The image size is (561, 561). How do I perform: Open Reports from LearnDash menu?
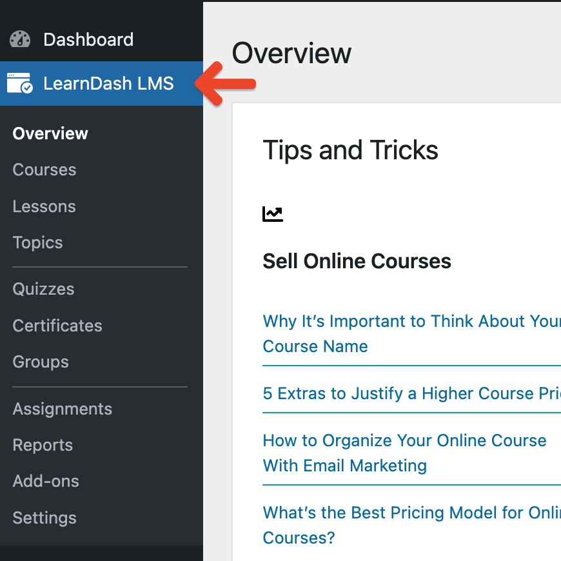pos(43,445)
